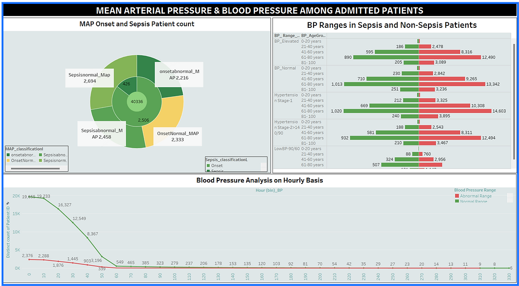Select the green Onset swatch in Sepsis_classification legend
The height and width of the screenshot is (286, 519).
[208, 165]
